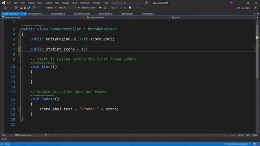
Task: Open the Any CPU platform dropdown
Action: tap(67, 8)
